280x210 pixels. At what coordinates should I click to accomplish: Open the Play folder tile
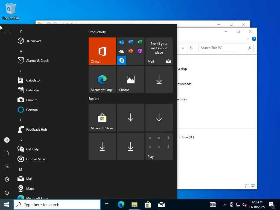159,146
